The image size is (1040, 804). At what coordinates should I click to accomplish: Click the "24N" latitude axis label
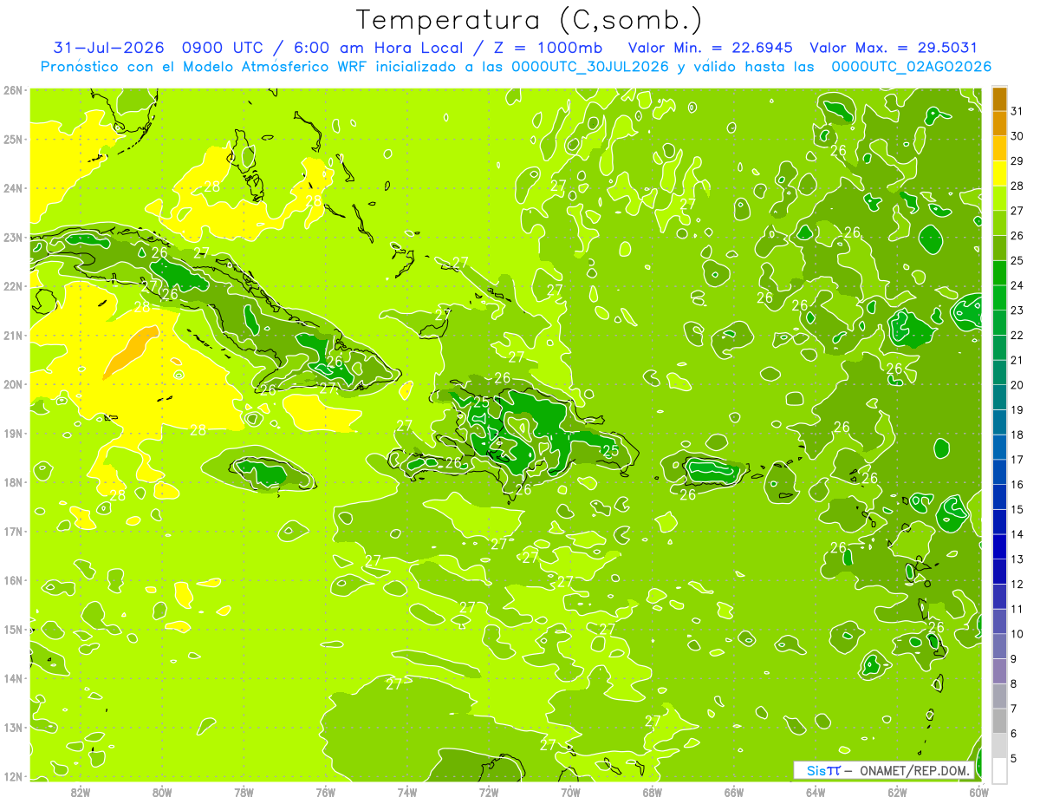point(13,188)
